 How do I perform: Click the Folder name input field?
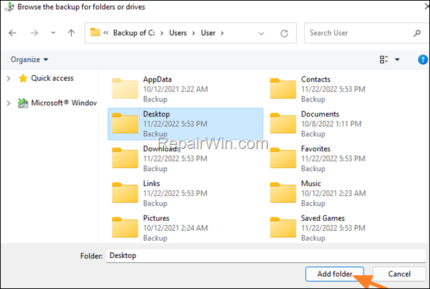(x=266, y=256)
